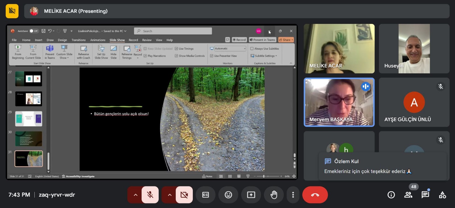Click the Share button in PowerPoint
Viewport: 455px width, 208px height.
coord(286,40)
